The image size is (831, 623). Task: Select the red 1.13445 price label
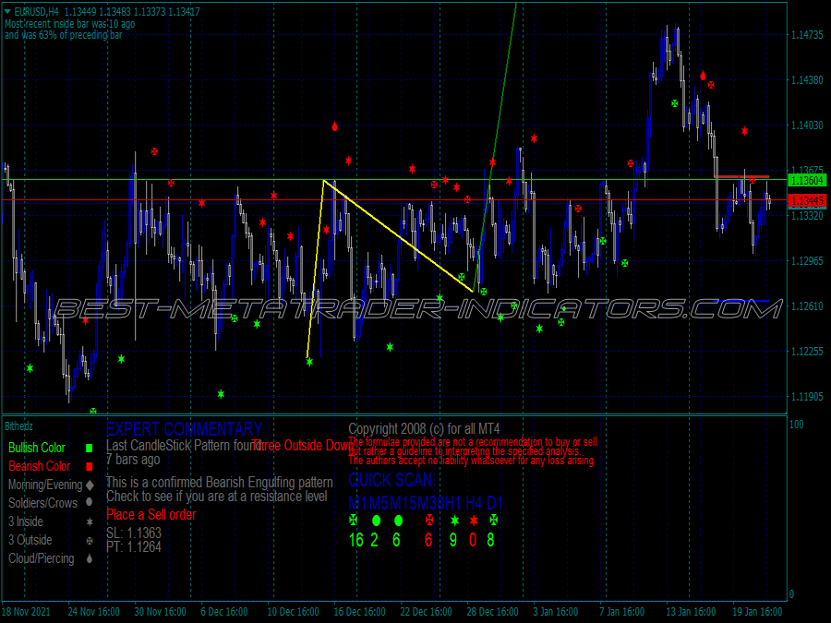pos(807,201)
